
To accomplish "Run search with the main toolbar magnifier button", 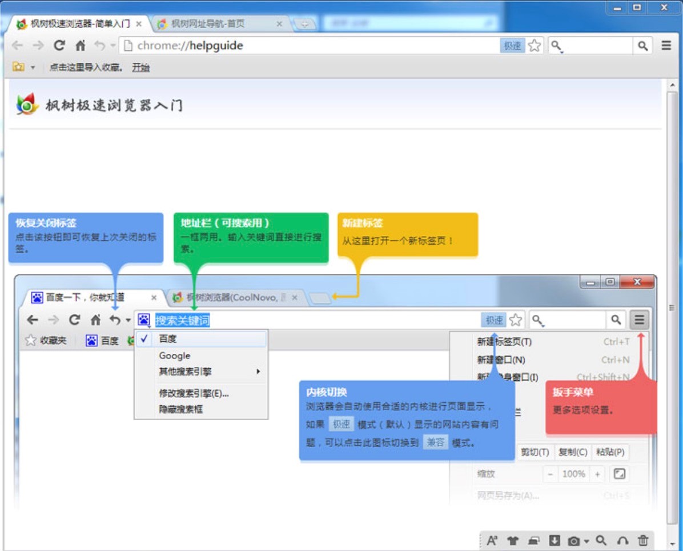I will pos(642,45).
